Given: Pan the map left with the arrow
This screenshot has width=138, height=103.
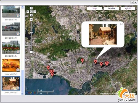Looking at the screenshot, I should pos(28,12).
